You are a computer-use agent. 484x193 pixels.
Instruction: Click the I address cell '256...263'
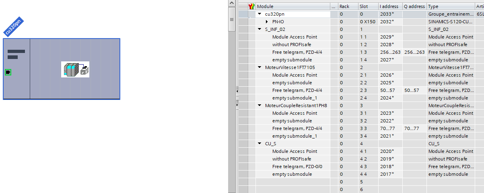click(x=390, y=52)
